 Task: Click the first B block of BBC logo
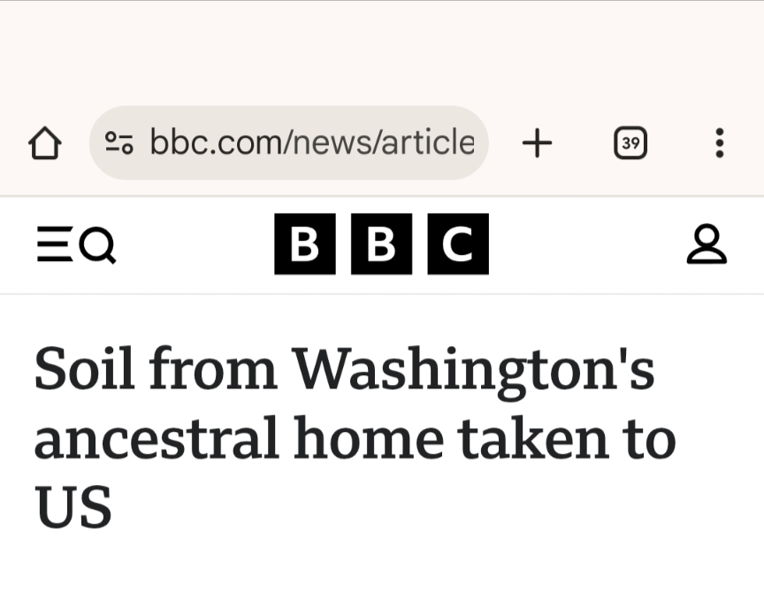(x=304, y=244)
